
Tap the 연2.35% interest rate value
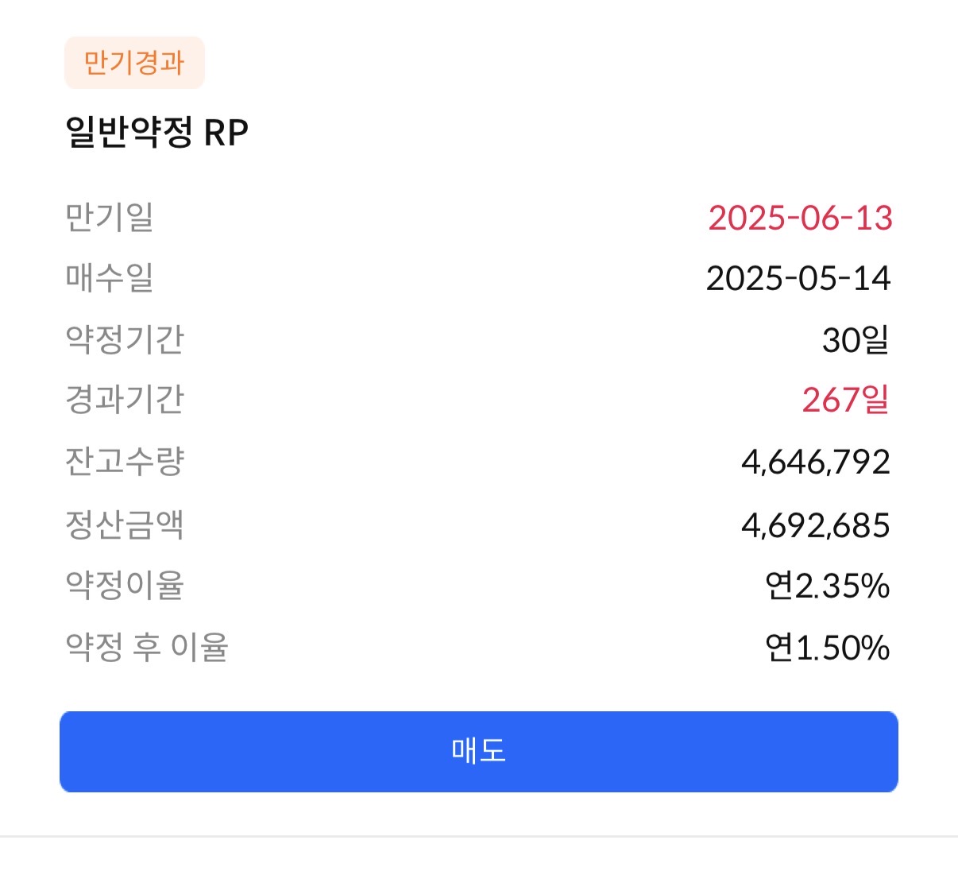click(827, 587)
